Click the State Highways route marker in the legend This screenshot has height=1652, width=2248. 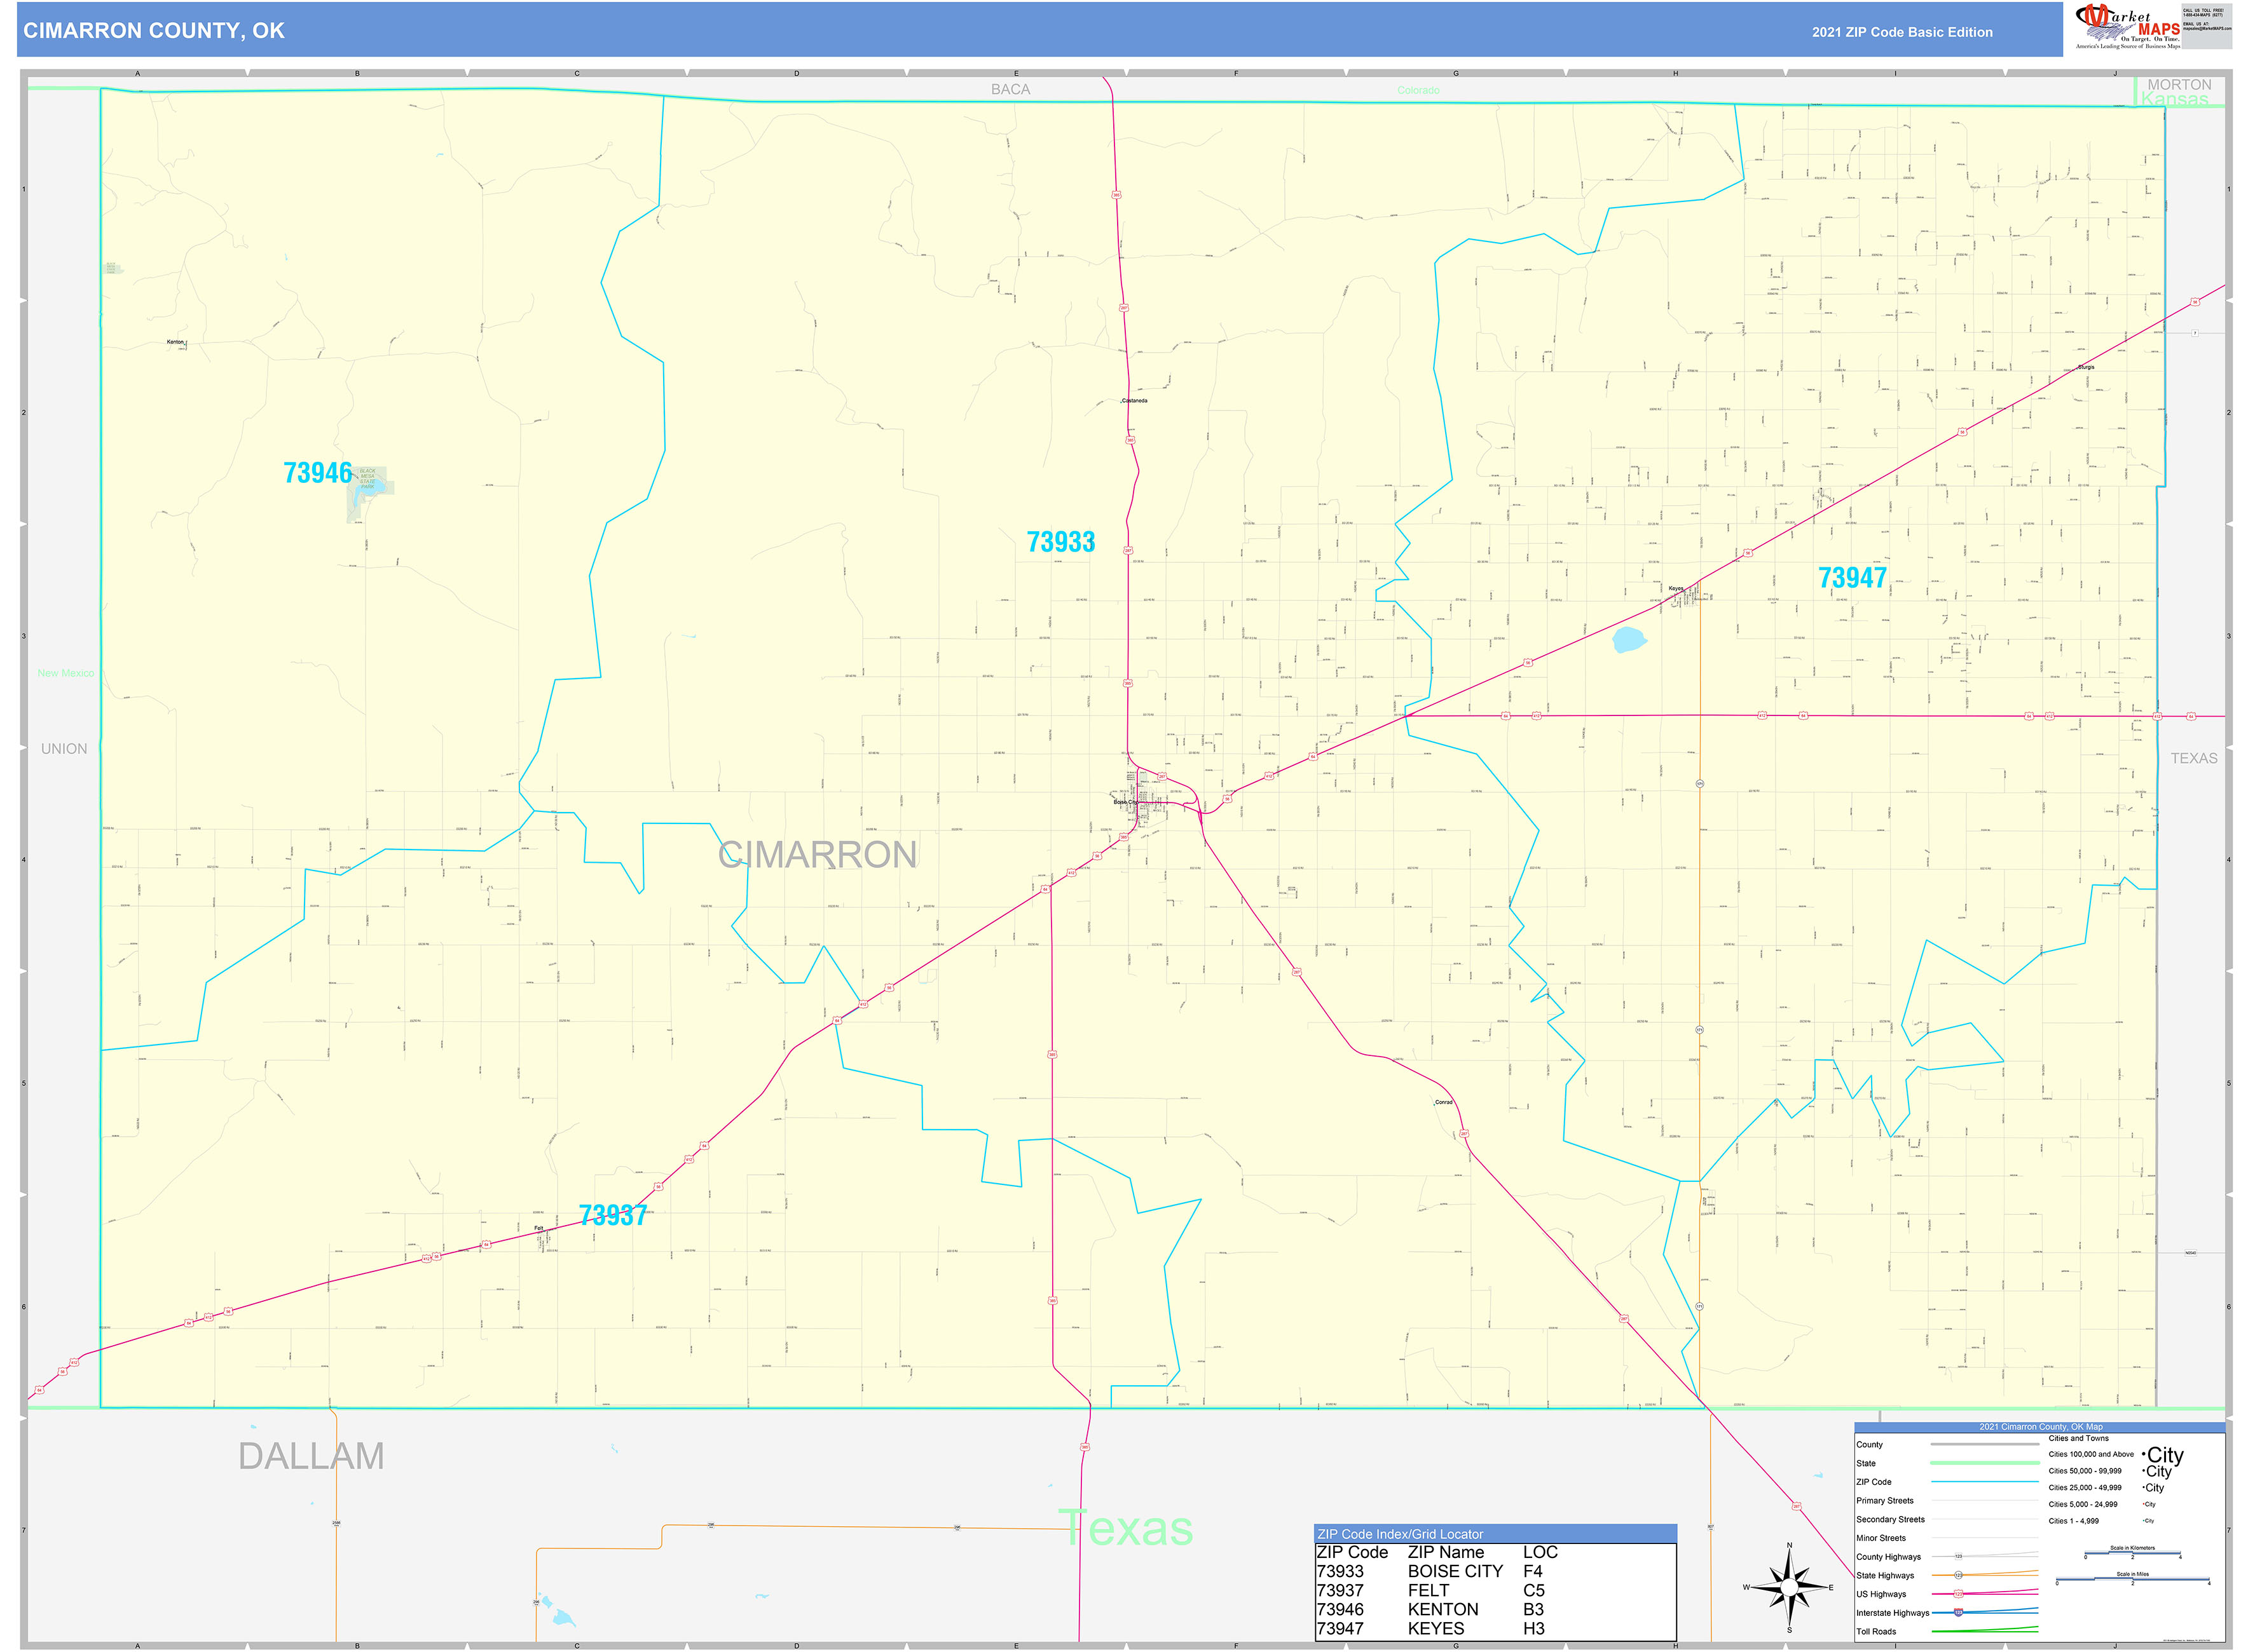point(1959,1575)
